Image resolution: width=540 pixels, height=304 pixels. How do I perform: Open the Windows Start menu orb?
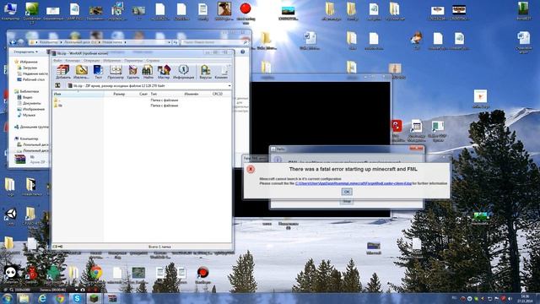click(x=8, y=298)
